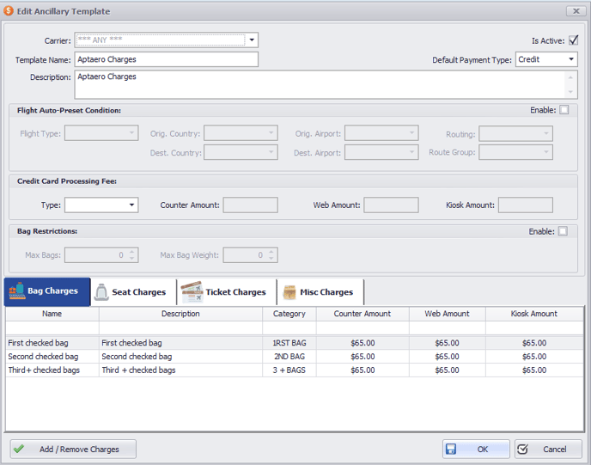Click Description scrollbar up arrow

pyautogui.click(x=570, y=77)
